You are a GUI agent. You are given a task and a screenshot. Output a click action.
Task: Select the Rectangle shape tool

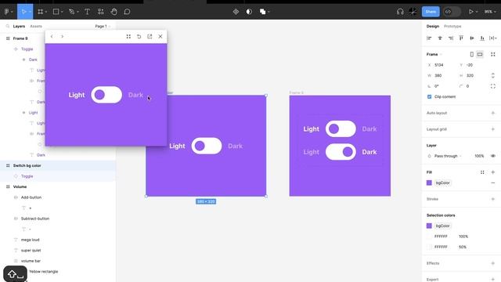[56, 12]
